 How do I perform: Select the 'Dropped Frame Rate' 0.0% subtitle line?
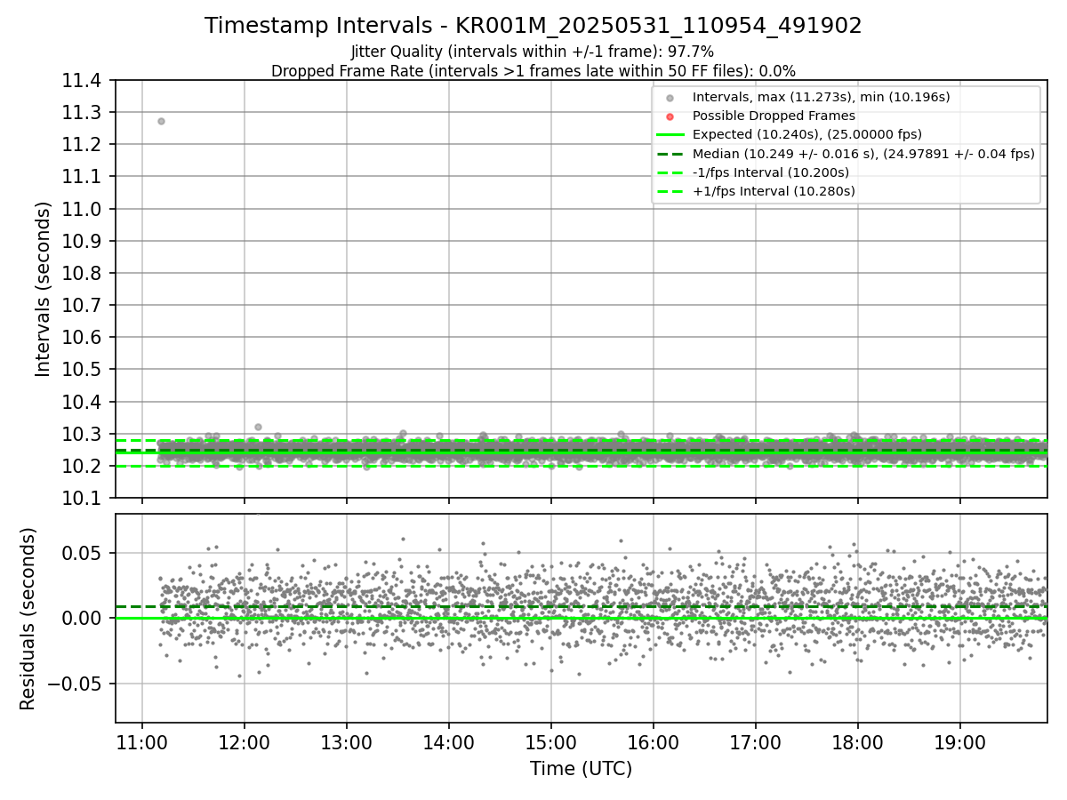click(x=533, y=70)
